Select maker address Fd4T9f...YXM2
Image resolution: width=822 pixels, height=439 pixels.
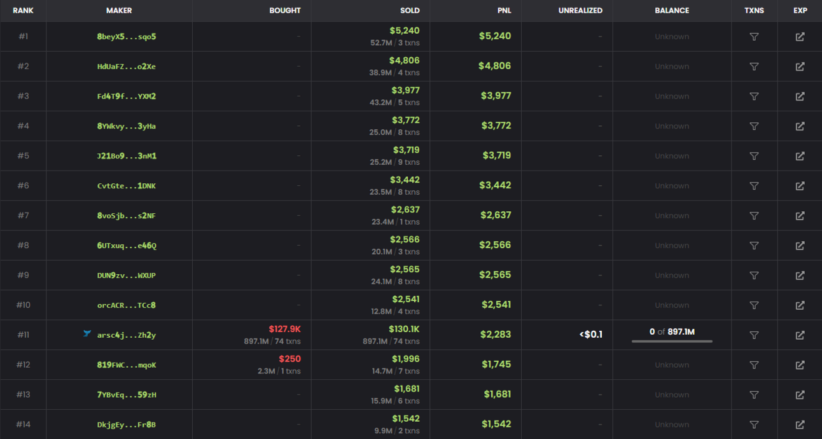pyautogui.click(x=119, y=96)
